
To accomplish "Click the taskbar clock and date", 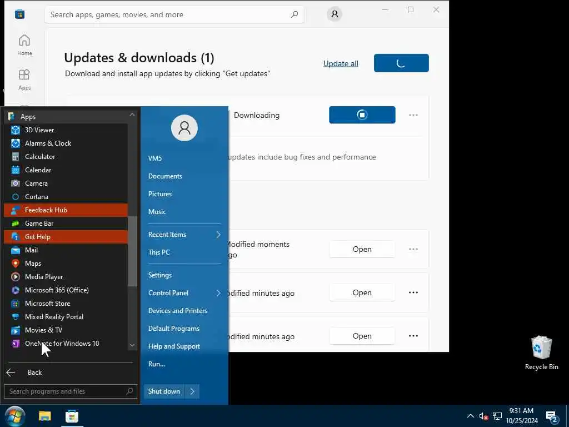I will point(521,416).
